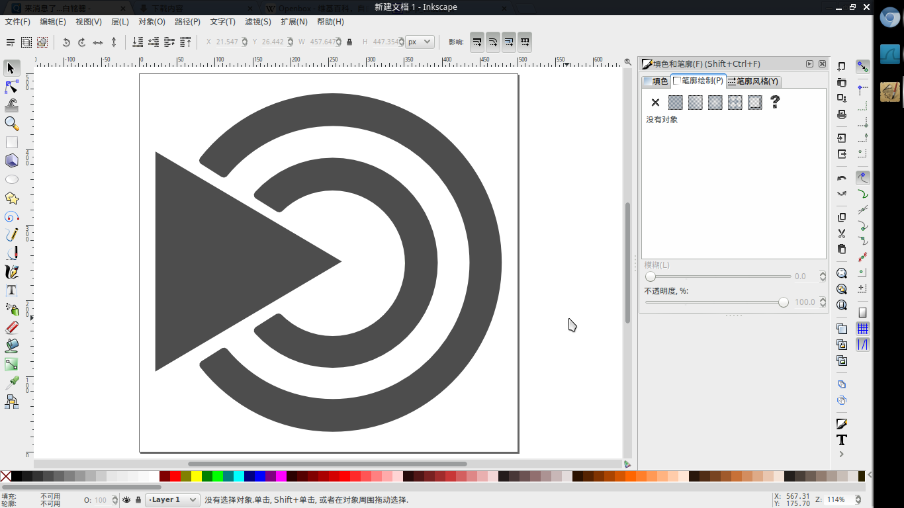Select the Text tool in toolbox
Image resolution: width=904 pixels, height=508 pixels.
tap(11, 290)
